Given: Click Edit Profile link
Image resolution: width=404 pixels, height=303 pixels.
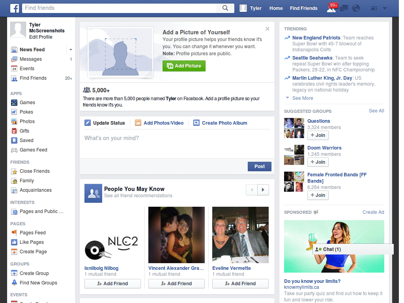Looking at the screenshot, I should 41,37.
